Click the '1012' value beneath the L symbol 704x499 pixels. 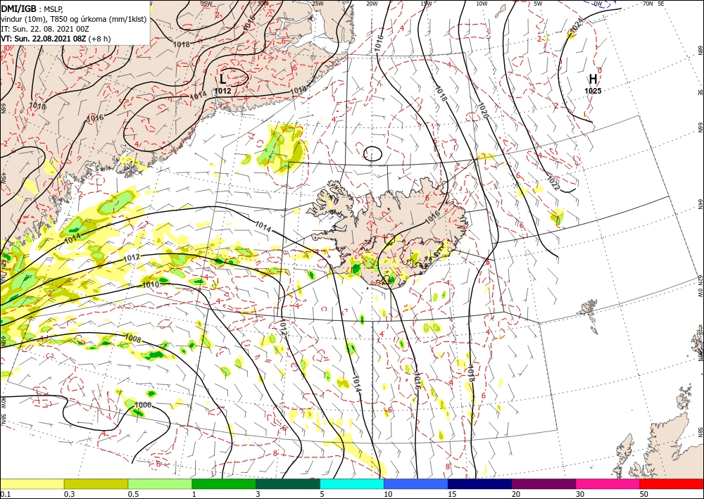[222, 91]
